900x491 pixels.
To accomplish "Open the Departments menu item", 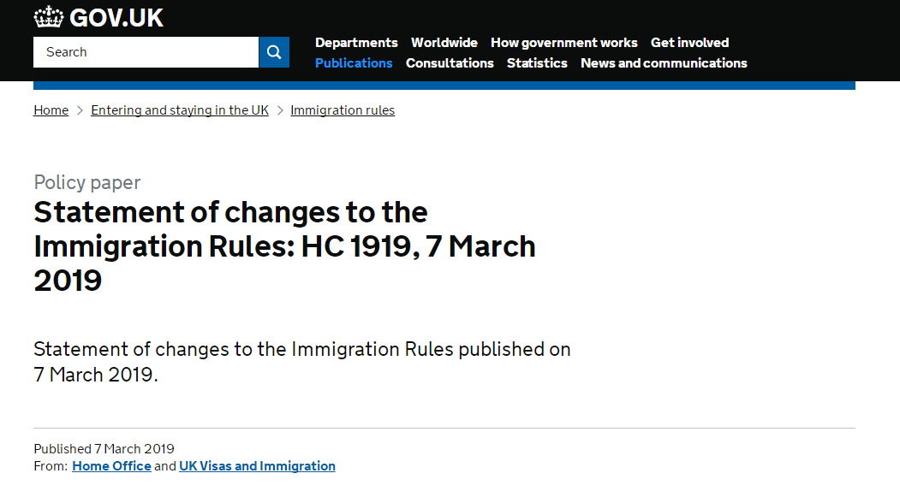I will pyautogui.click(x=356, y=43).
